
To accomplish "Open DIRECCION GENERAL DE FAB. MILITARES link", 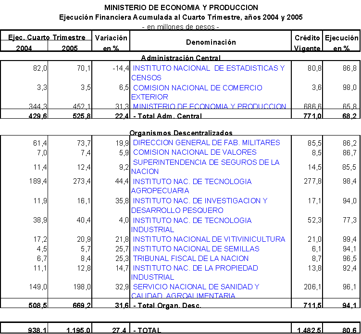I will tap(207, 143).
